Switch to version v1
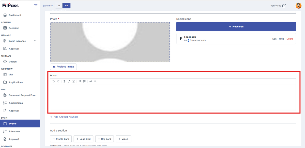This screenshot has width=305, height=148. [x=59, y=6]
